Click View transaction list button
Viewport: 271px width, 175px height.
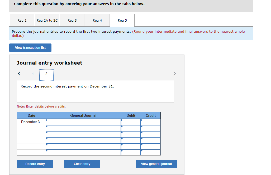click(30, 48)
